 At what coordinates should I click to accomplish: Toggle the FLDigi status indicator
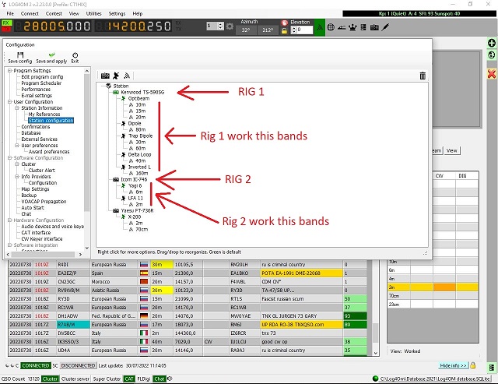143,379
